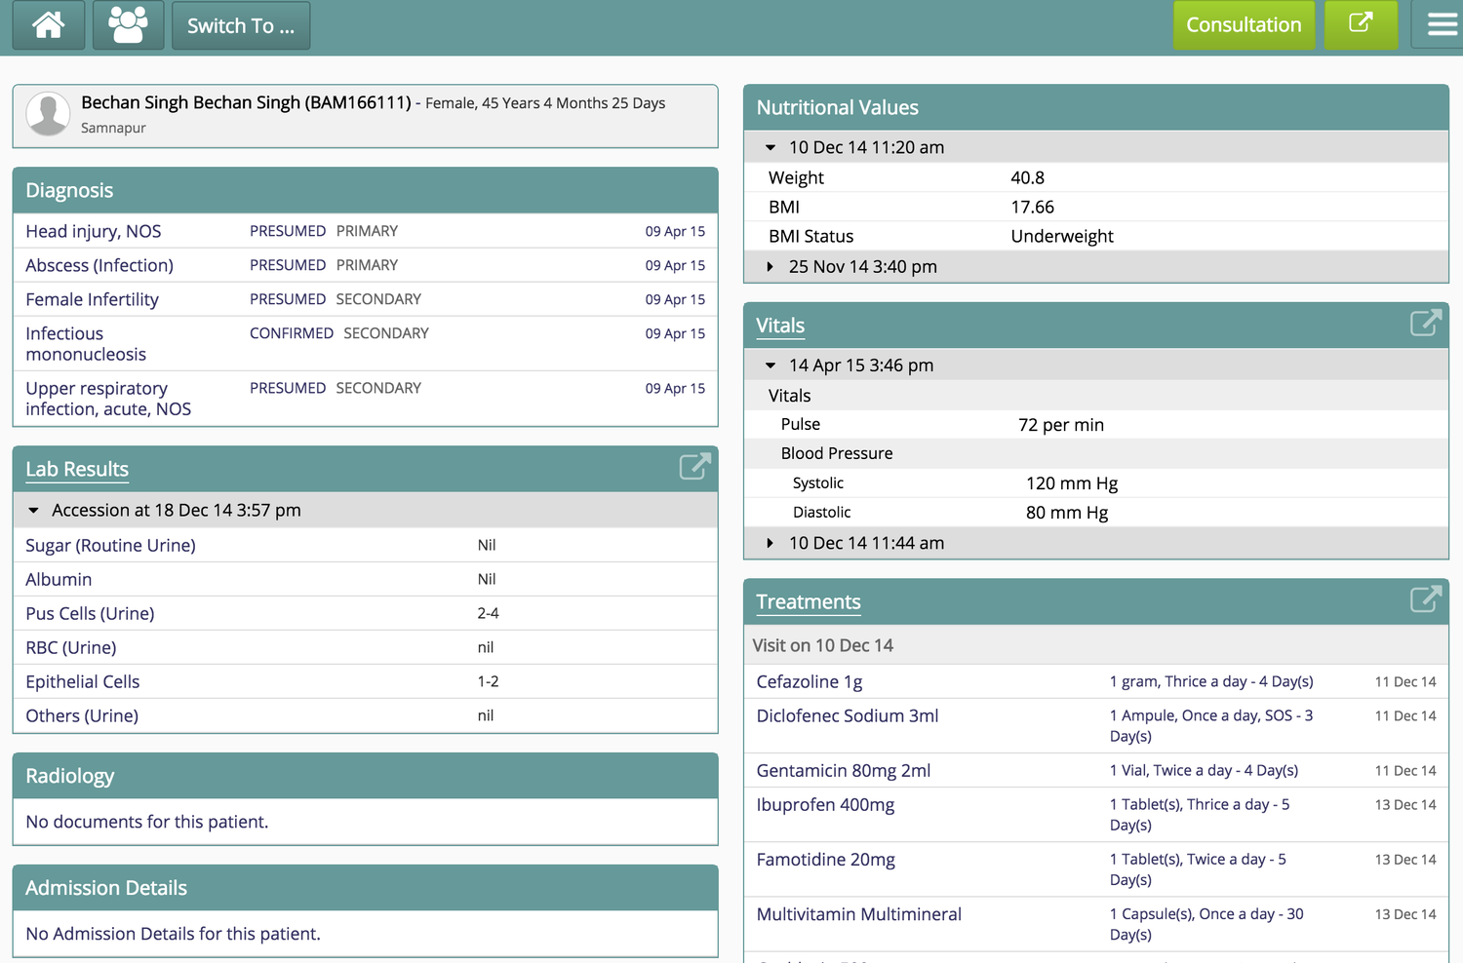The image size is (1463, 963).
Task: Open the Switch To menu
Action: click(x=241, y=25)
